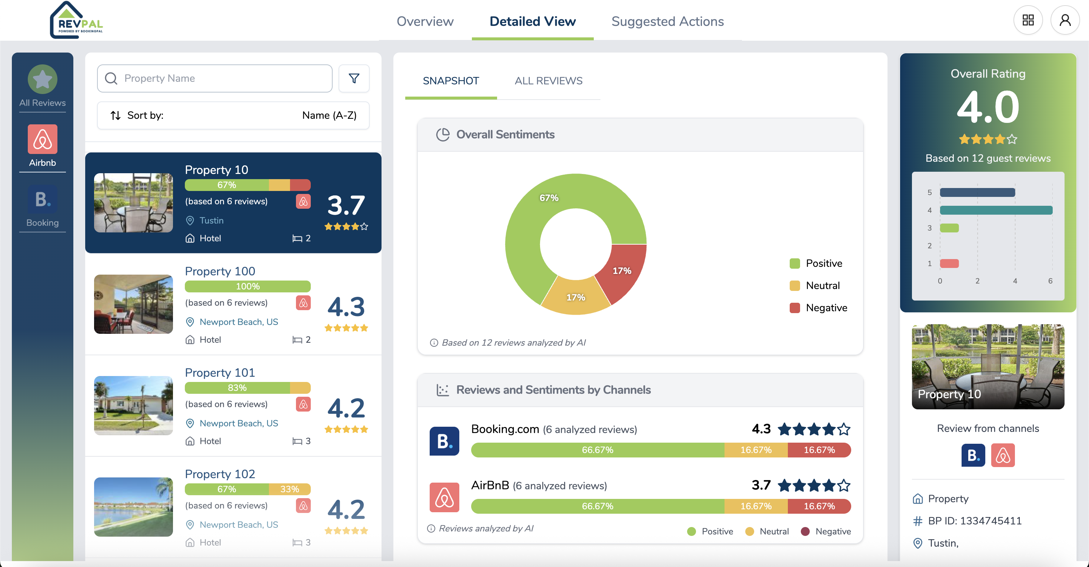Open the Suggested Actions tab
1089x567 pixels.
click(667, 21)
